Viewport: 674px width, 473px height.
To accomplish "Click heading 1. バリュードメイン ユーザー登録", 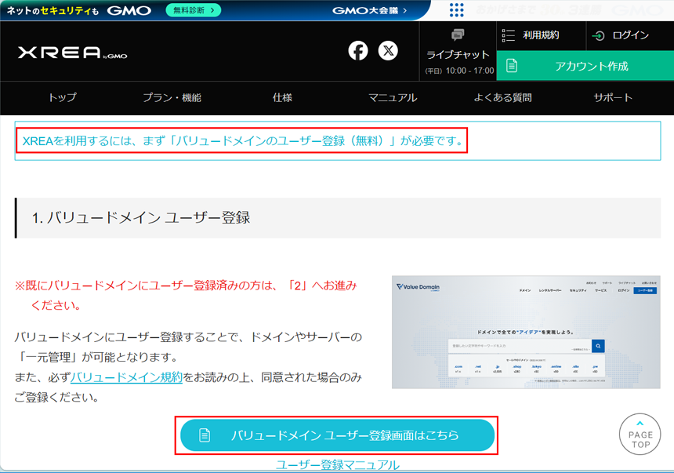I will [141, 218].
